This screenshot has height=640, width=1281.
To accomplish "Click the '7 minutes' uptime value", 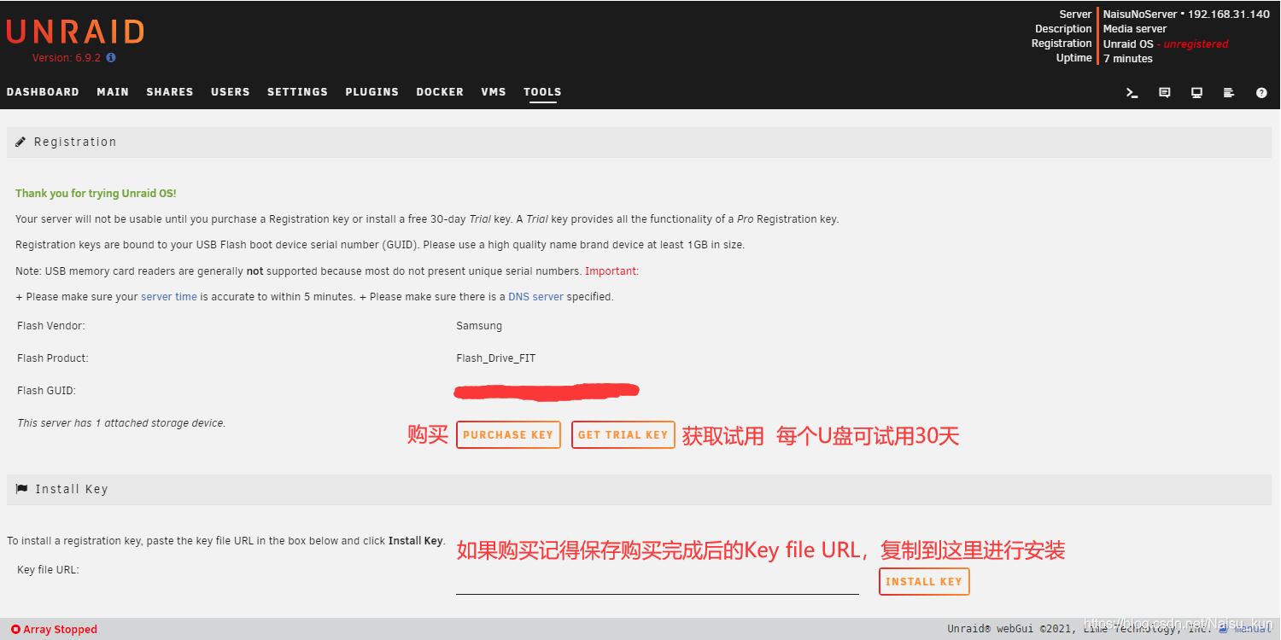I will click(1128, 59).
